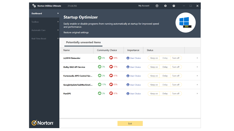The width and height of the screenshot is (234, 131).
Task: Set (c)2018 Datacolor to Turn off
Action: point(176,58)
